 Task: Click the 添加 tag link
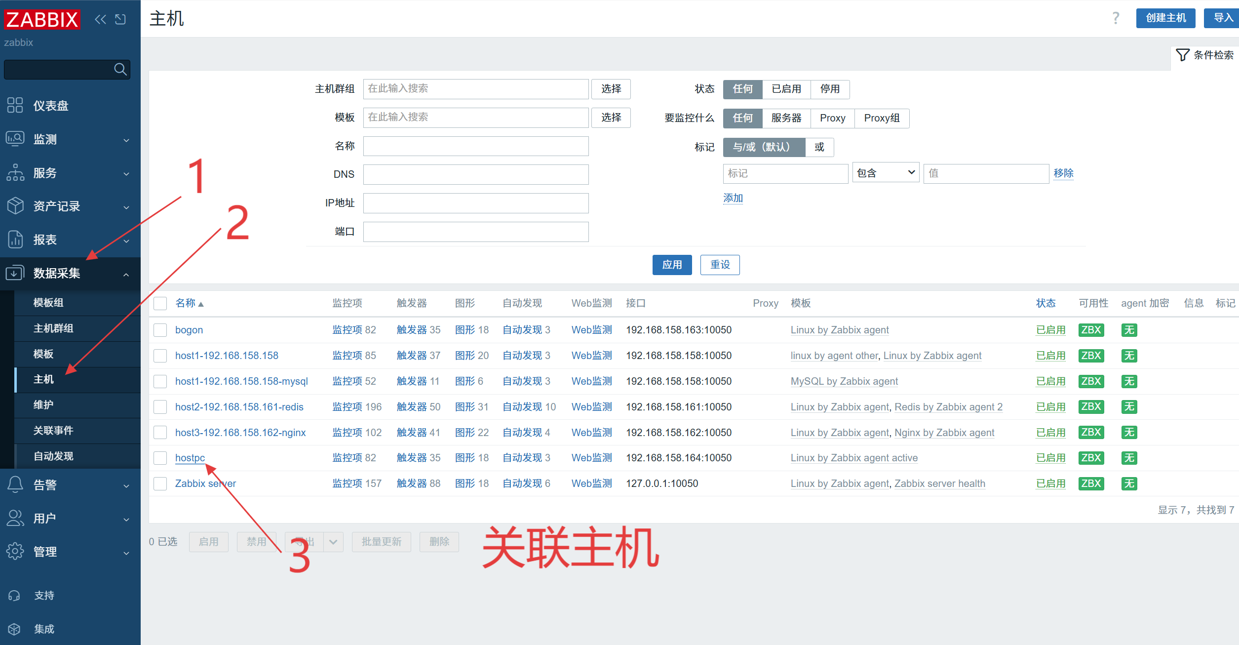click(x=733, y=198)
